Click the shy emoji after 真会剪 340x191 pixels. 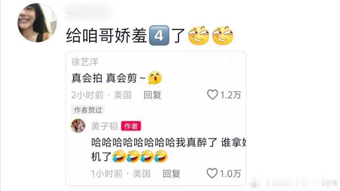pyautogui.click(x=155, y=78)
